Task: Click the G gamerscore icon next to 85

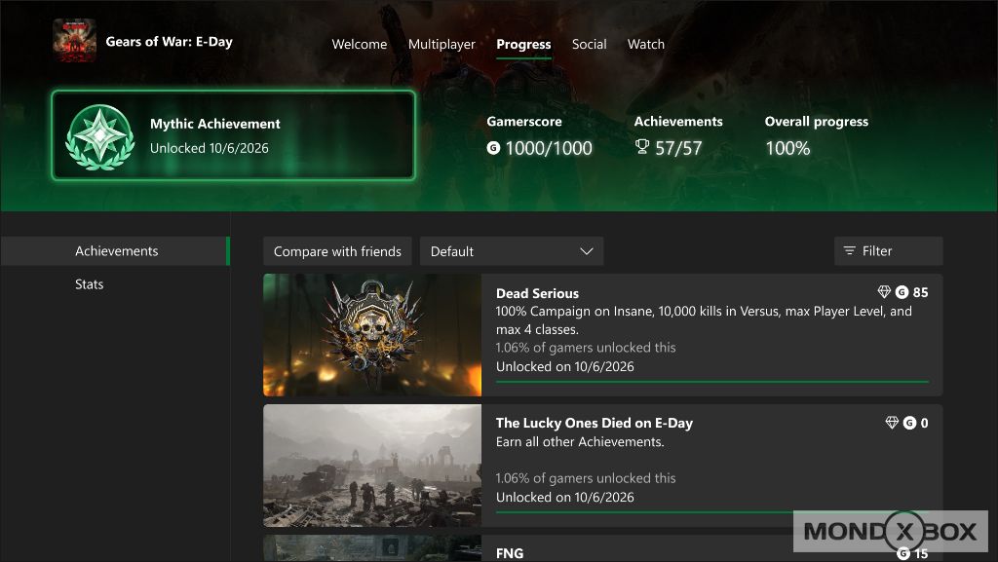Action: click(902, 292)
